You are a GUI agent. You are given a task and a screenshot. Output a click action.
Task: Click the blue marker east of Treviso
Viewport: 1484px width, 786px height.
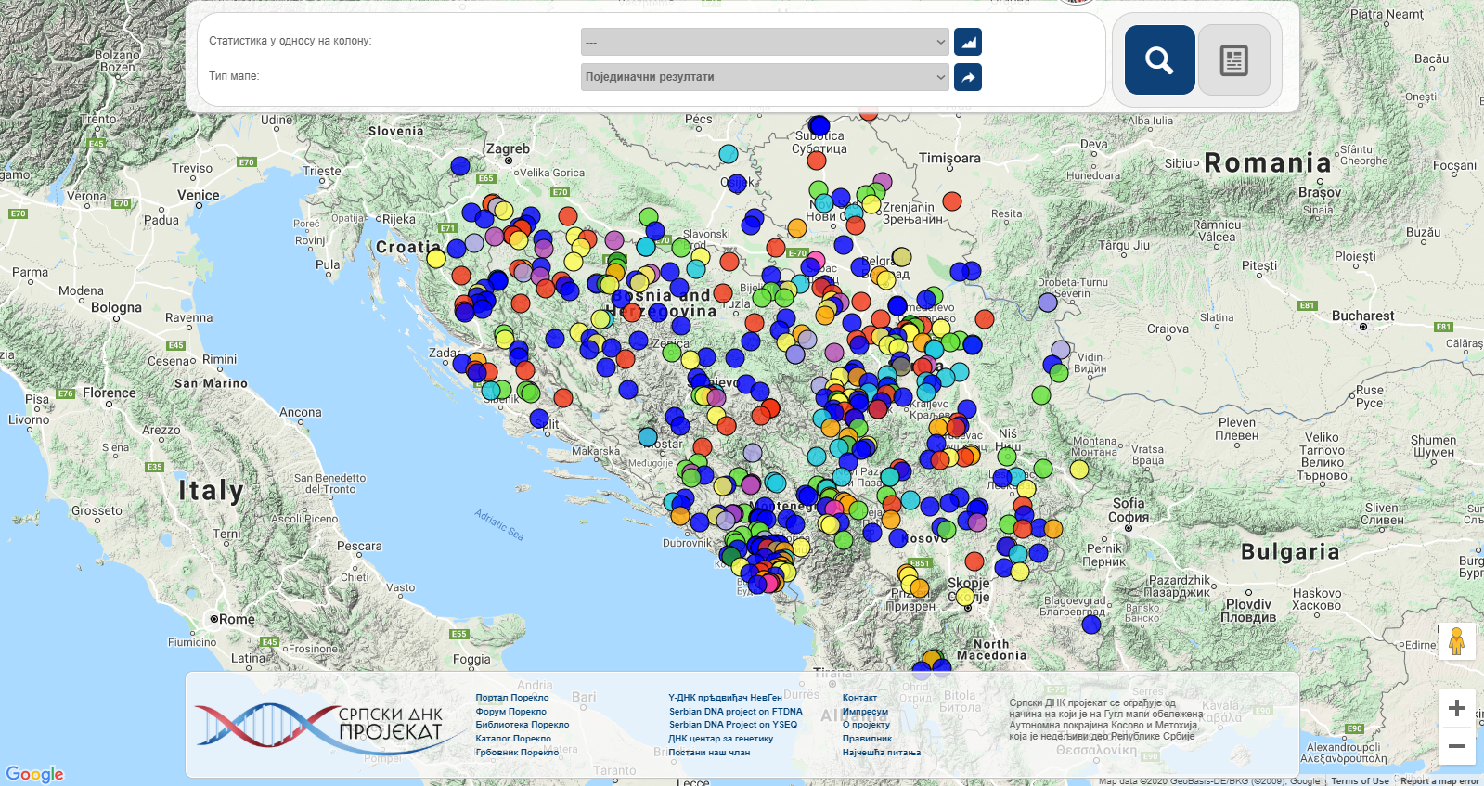460,166
